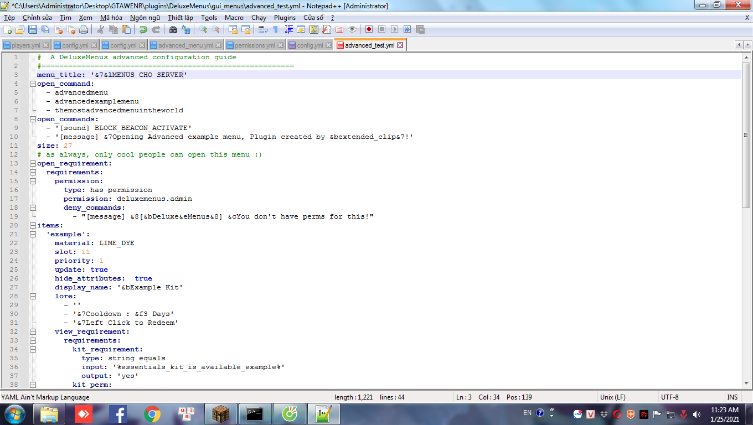Open the Tệp menu

click(9, 18)
